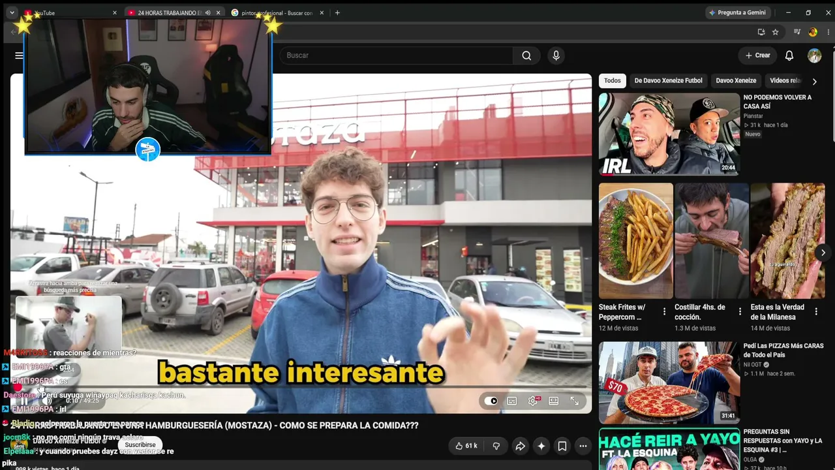Click Pregunta a Gemini button

click(x=737, y=13)
